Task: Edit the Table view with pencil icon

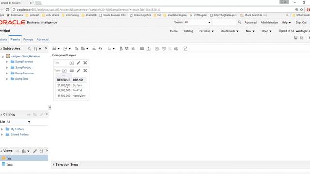Action: click(x=78, y=71)
